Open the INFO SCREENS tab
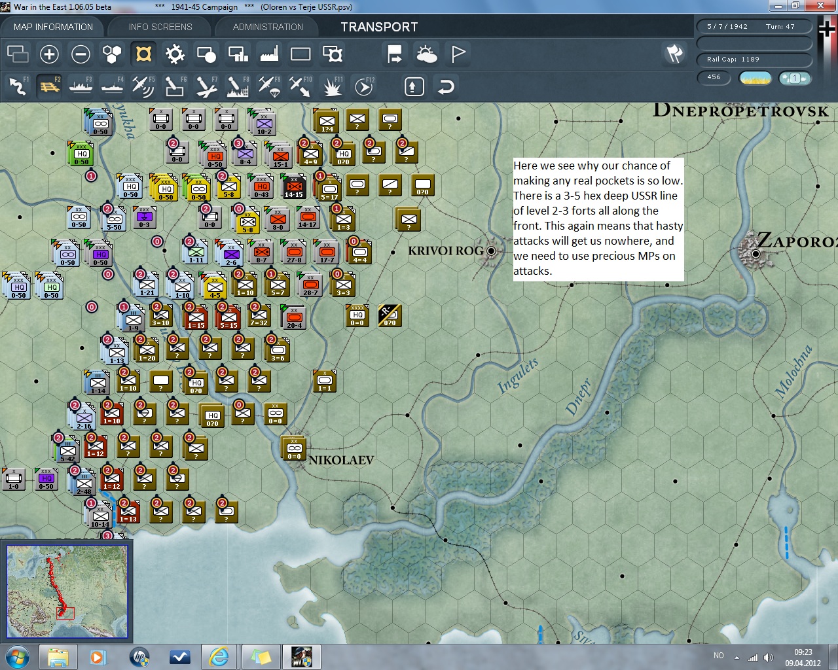 [x=160, y=27]
